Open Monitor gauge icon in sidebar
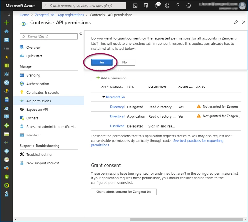The height and width of the screenshot is (222, 248). (7, 160)
